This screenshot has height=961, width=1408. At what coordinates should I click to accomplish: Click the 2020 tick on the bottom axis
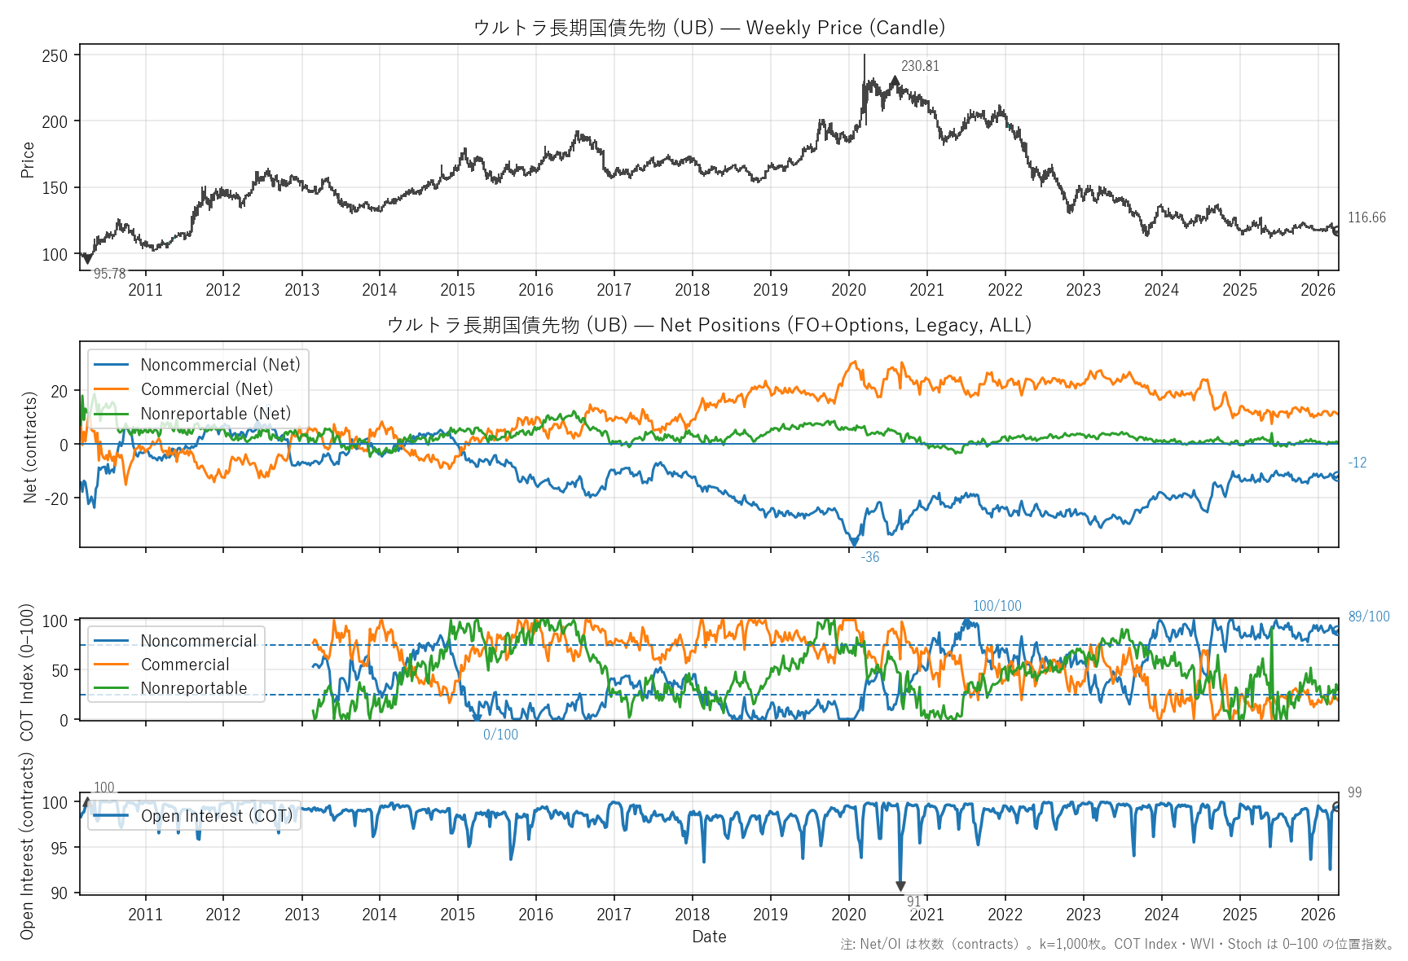[x=848, y=915]
